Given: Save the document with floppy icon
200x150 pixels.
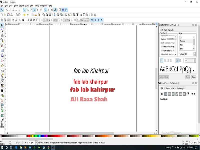Looking at the screenshot, I should (8, 15).
